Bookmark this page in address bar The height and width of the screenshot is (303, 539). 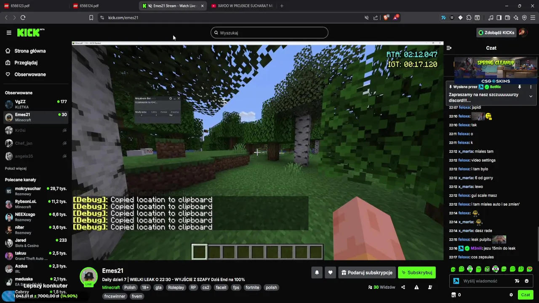coord(91,18)
